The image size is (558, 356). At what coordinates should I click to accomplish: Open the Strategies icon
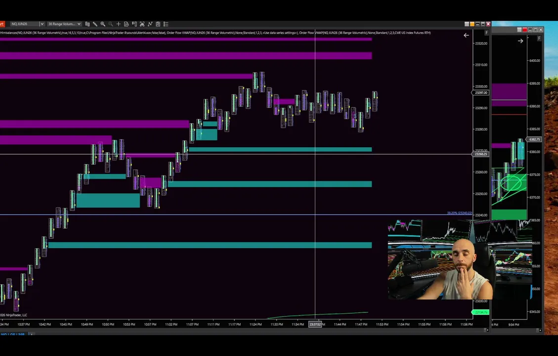[158, 24]
